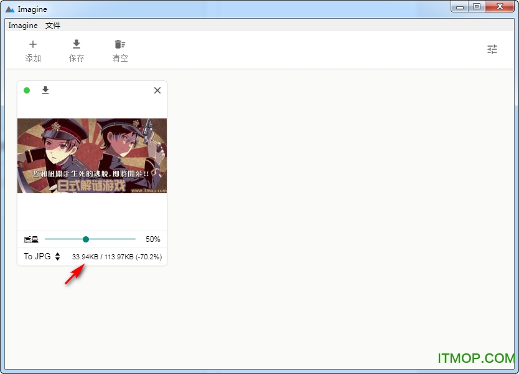The image size is (519, 374).
Task: Click the quality slider handle
Action: [x=86, y=239]
